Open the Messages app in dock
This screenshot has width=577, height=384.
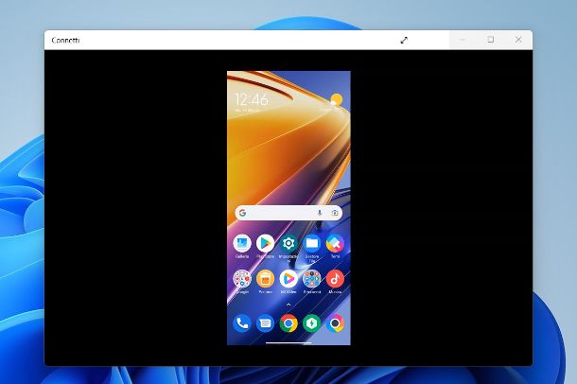coord(265,323)
